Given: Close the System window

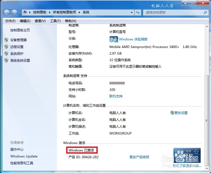Looking at the screenshot, I should pyautogui.click(x=203, y=3).
